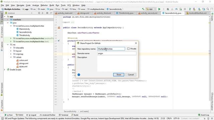Open the Run tool window button
Viewport: 214px width, 120px height.
[9, 115]
